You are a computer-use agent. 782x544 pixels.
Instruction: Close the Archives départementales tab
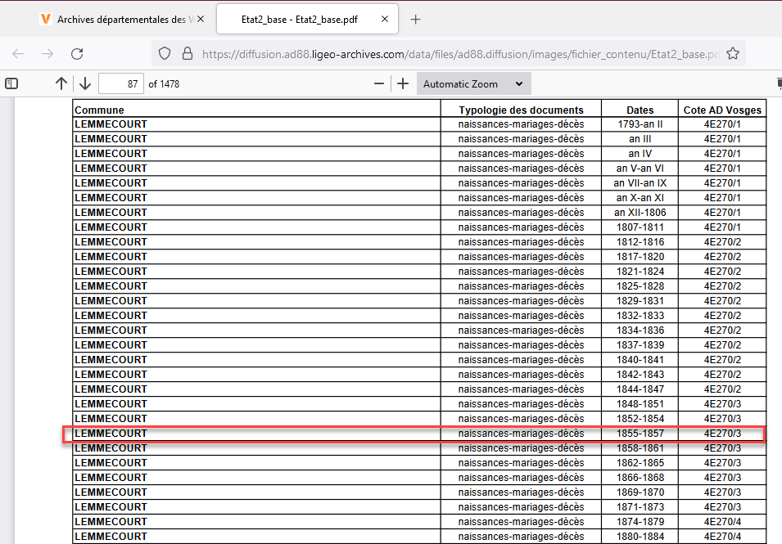[x=201, y=19]
